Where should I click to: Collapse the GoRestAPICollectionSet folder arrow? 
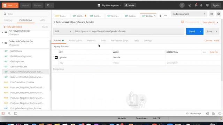click(x=2, y=43)
